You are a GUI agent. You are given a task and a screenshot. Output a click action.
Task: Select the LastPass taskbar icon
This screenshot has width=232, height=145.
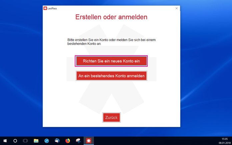coord(89,141)
